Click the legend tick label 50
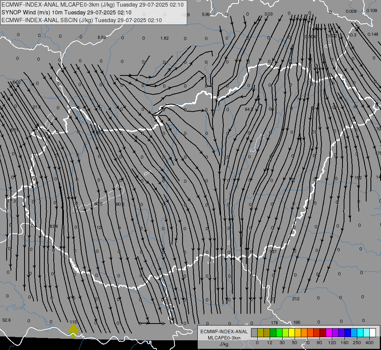This screenshot has height=350, width=381. point(295,343)
